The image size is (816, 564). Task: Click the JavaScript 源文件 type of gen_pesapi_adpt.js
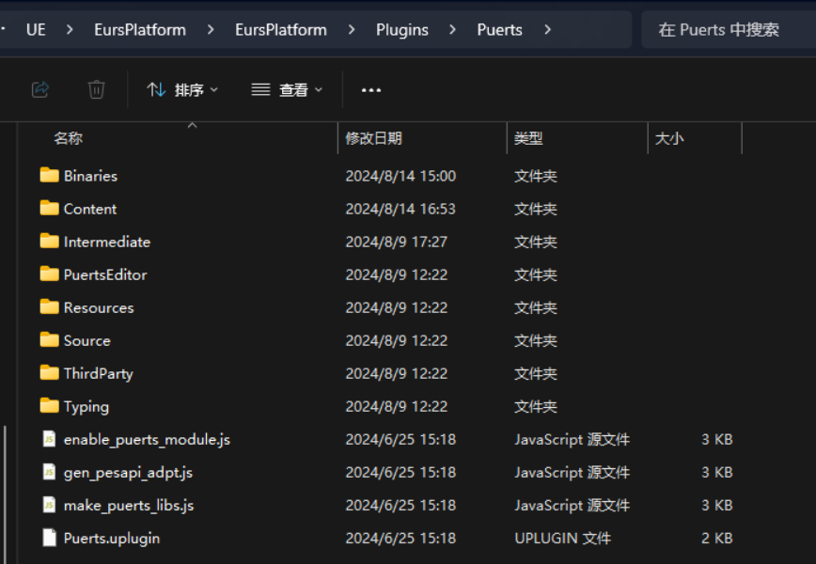coord(572,473)
